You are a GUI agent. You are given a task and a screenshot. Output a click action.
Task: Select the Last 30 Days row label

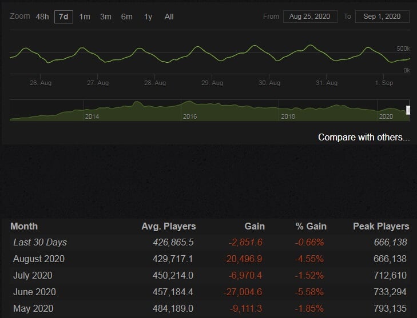[40, 242]
